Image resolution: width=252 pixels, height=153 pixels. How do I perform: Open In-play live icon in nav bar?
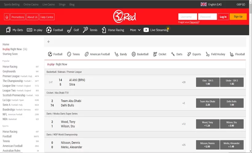[30, 30]
